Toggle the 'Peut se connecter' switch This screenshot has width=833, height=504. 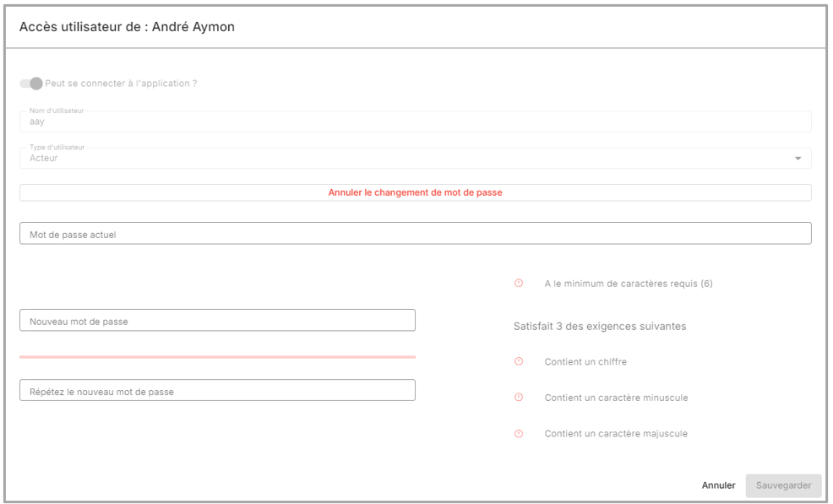click(31, 84)
